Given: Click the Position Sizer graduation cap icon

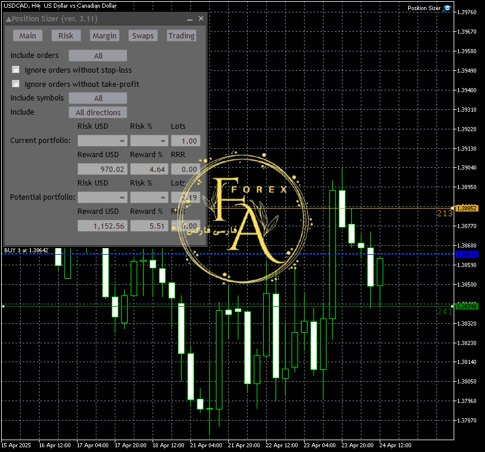Looking at the screenshot, I should [x=447, y=8].
